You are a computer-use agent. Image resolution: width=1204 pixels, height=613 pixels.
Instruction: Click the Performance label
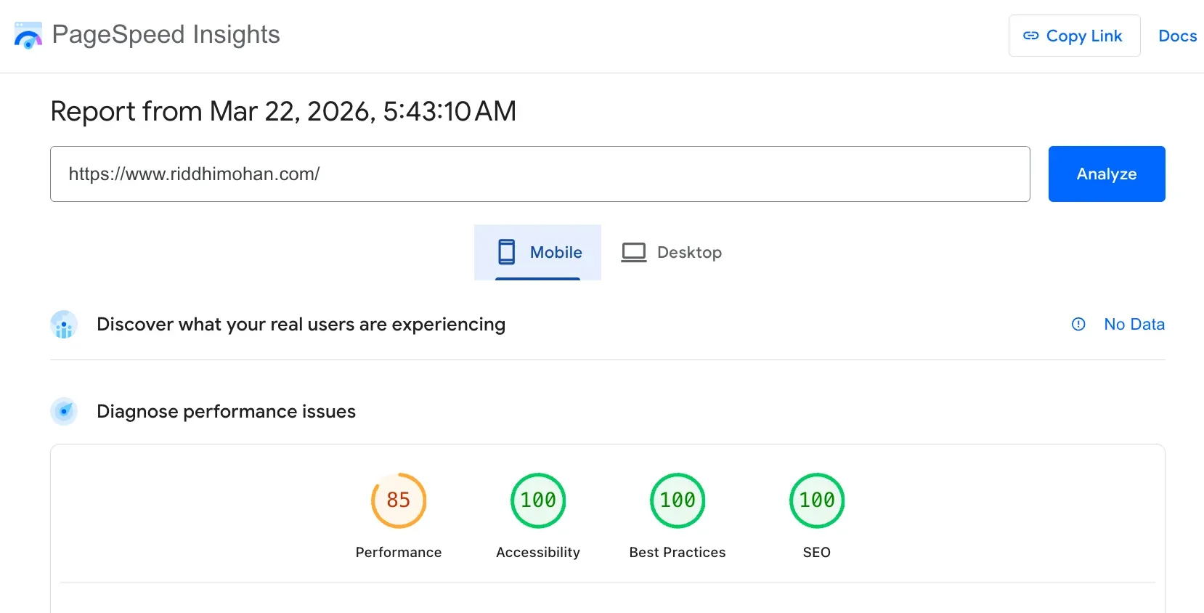pos(399,552)
